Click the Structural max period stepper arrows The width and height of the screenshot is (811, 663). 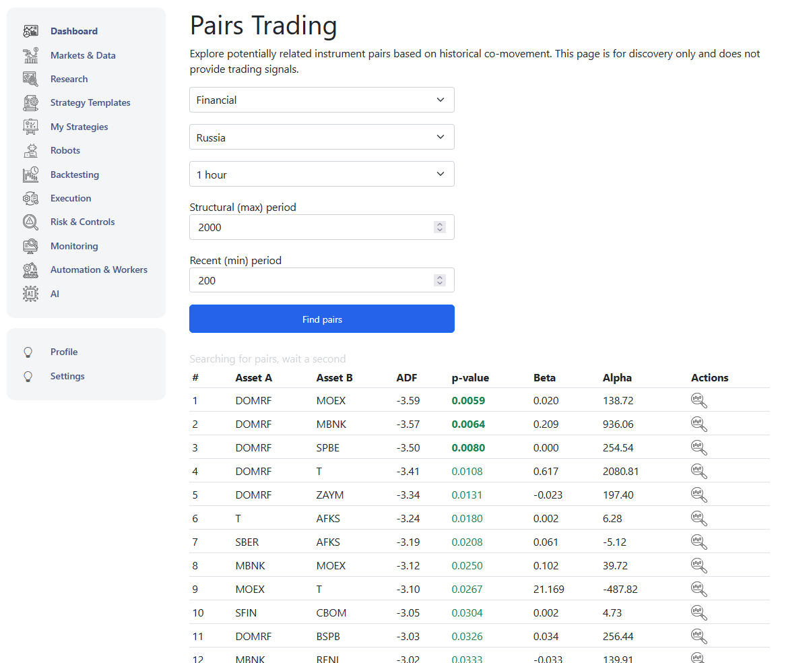[x=440, y=228]
